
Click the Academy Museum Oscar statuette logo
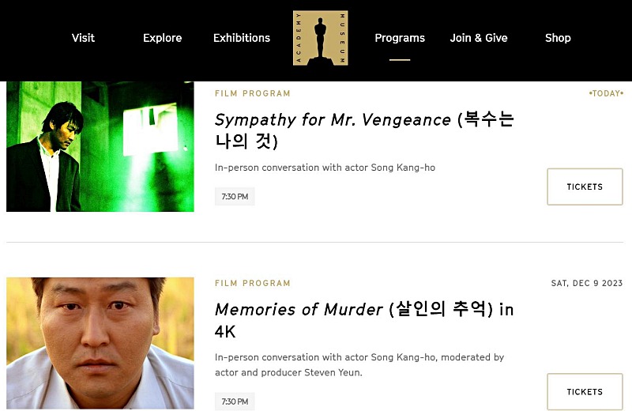point(321,38)
